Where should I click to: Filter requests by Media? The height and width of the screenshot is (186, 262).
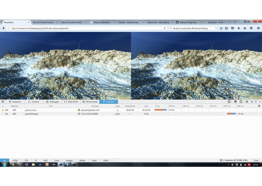(82, 160)
